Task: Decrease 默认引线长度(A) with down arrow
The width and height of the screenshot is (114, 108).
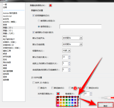Action: (x=69, y=58)
